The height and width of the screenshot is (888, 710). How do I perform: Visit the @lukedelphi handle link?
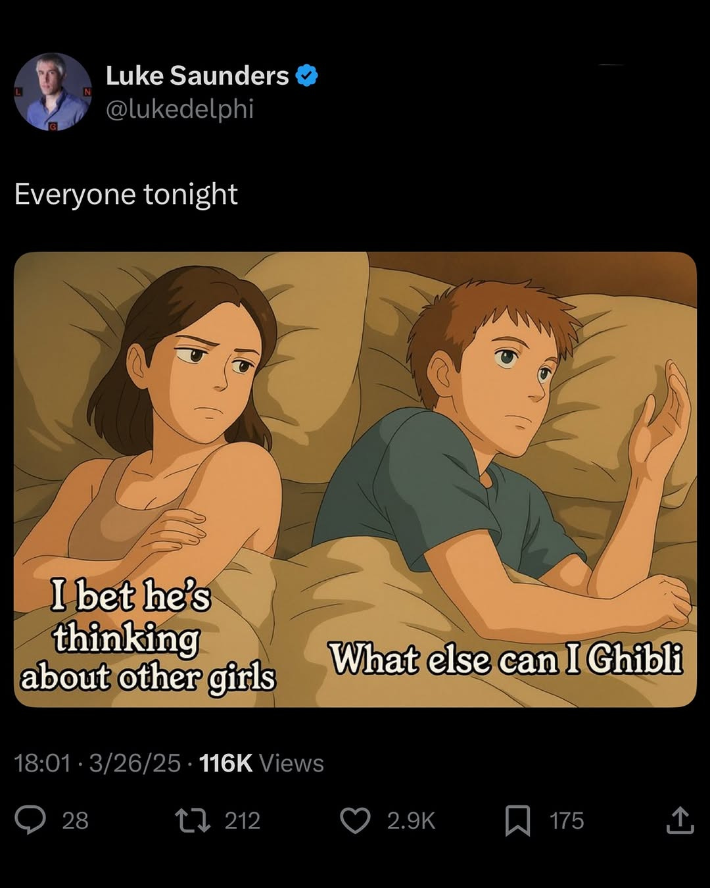(x=179, y=109)
